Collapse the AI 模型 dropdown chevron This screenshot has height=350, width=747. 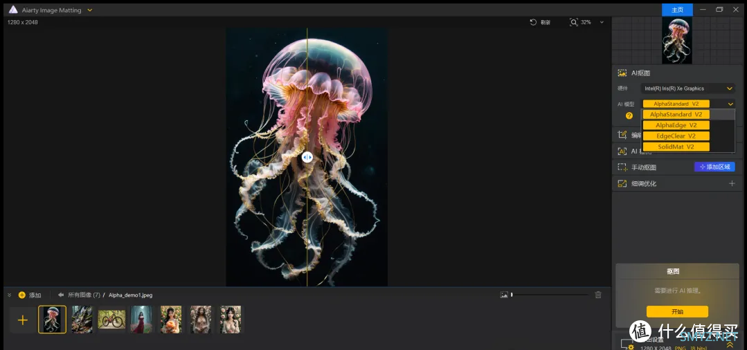(730, 104)
